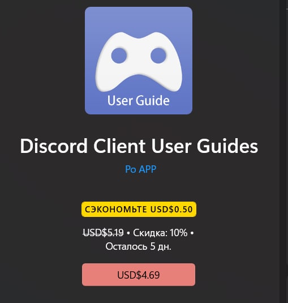Click the word User in the app title
The image size is (288, 303).
[171, 146]
